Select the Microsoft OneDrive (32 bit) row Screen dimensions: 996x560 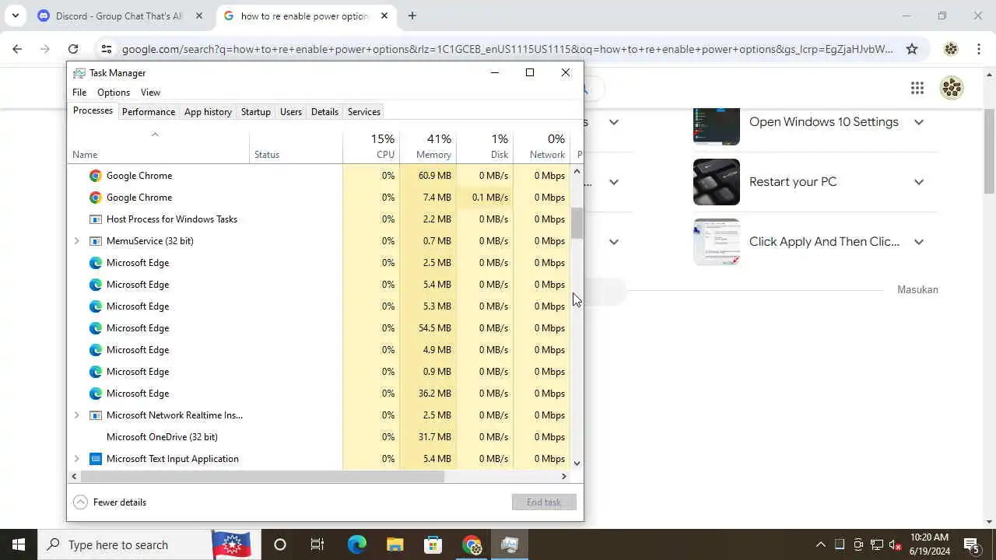[x=319, y=437]
